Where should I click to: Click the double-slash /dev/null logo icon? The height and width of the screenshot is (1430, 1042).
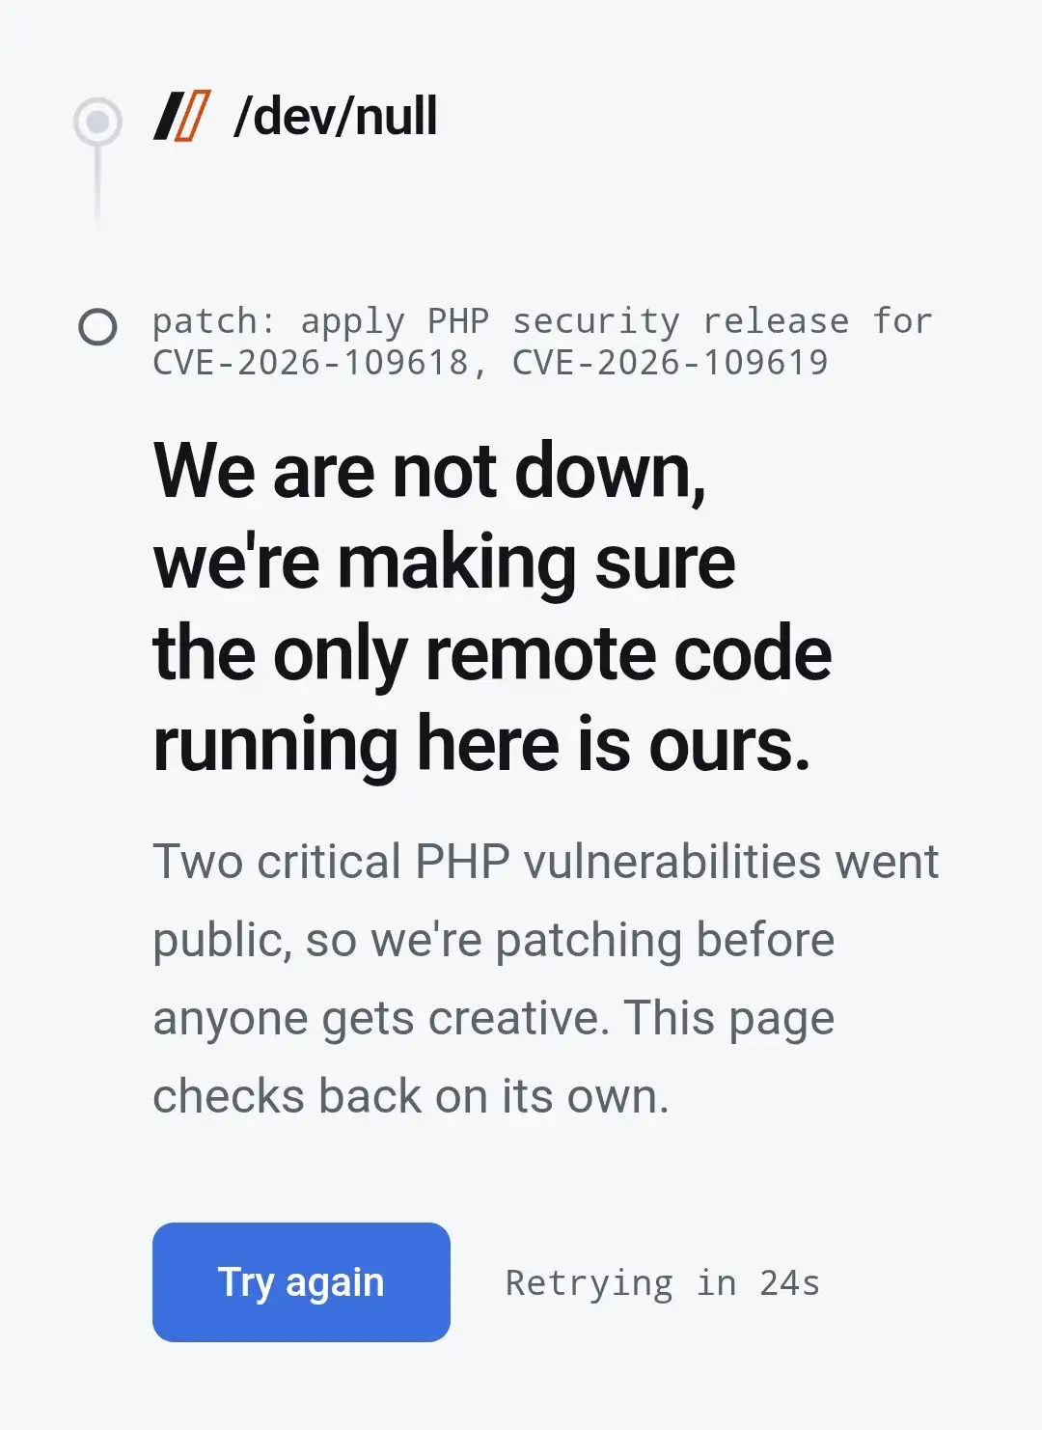tap(182, 116)
